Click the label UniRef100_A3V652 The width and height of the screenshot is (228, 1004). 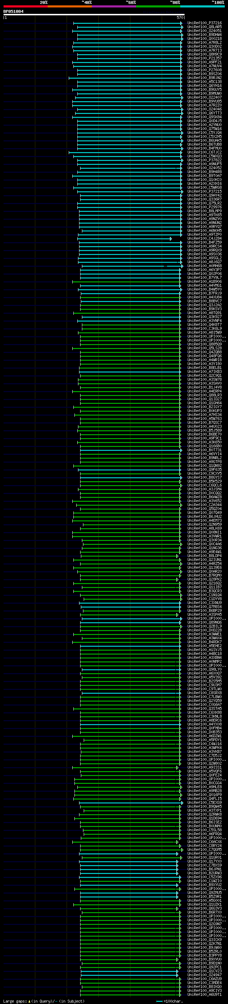tap(204, 501)
